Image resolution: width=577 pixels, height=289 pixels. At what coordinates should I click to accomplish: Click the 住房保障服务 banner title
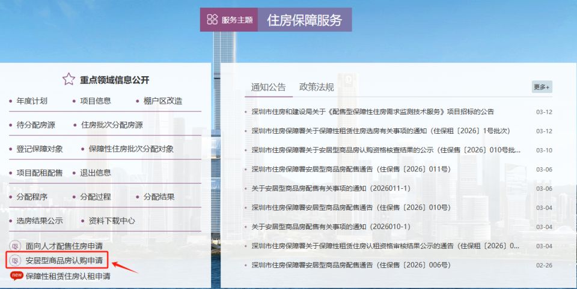tap(305, 20)
